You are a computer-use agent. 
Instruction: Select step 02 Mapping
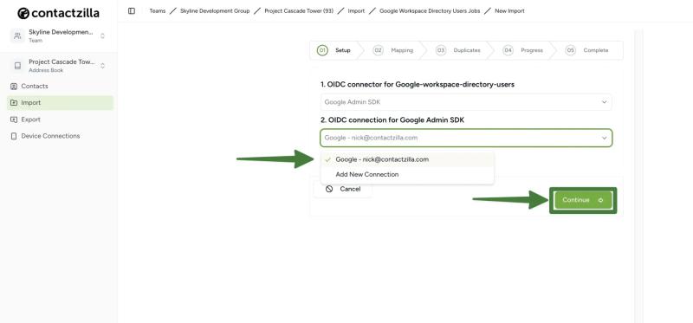point(393,50)
